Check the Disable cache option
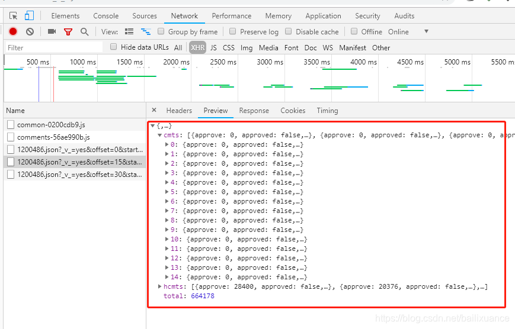The height and width of the screenshot is (329, 515). [x=289, y=31]
